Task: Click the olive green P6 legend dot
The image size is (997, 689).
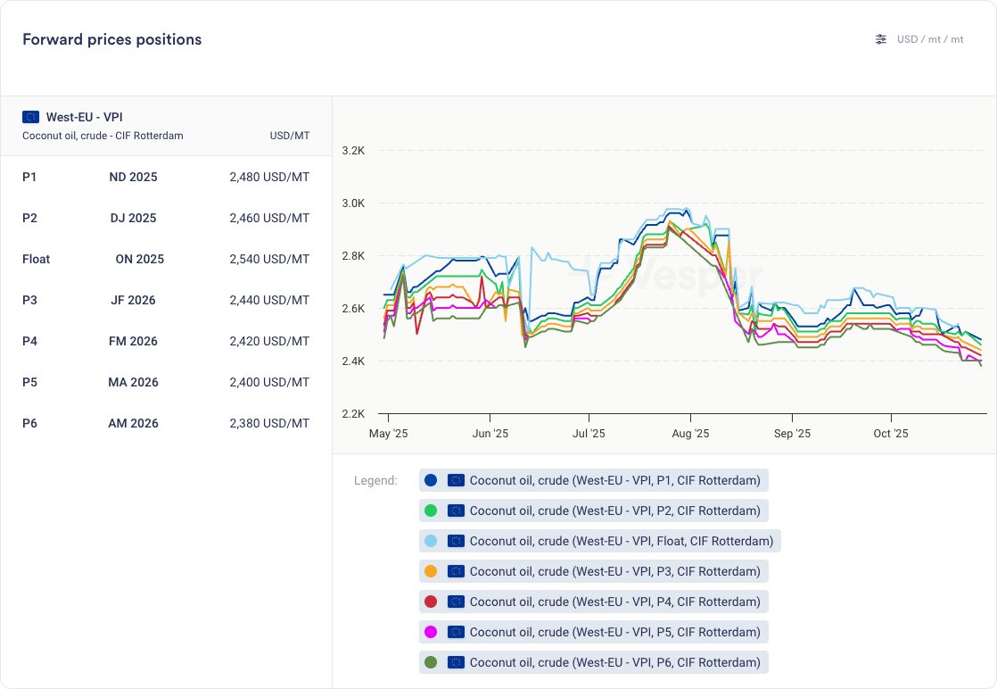Action: point(431,662)
